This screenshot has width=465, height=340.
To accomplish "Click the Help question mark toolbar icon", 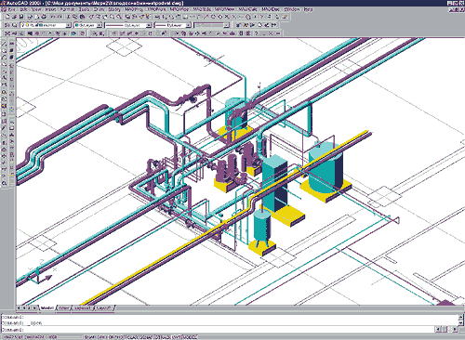I will coord(256,33).
